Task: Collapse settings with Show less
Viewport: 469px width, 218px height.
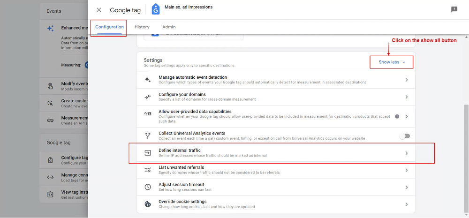Action: [x=392, y=62]
